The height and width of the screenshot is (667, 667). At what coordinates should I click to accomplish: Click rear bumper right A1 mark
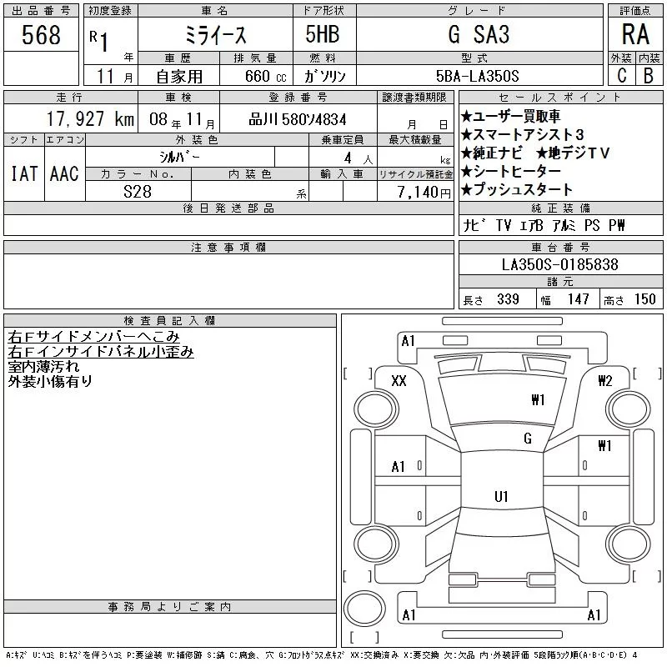pyautogui.click(x=594, y=615)
